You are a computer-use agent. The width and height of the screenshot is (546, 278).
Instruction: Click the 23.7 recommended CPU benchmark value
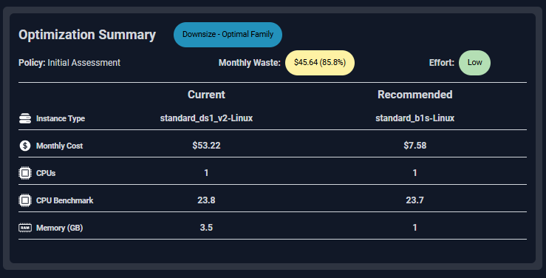(x=414, y=200)
